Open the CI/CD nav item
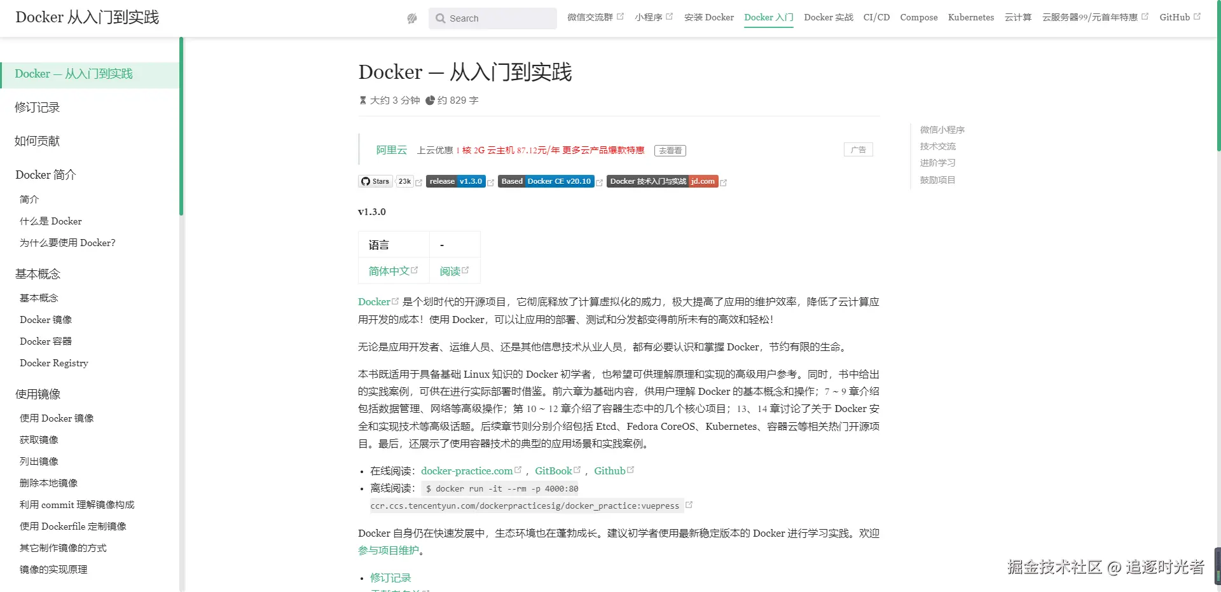This screenshot has height=592, width=1221. tap(876, 17)
